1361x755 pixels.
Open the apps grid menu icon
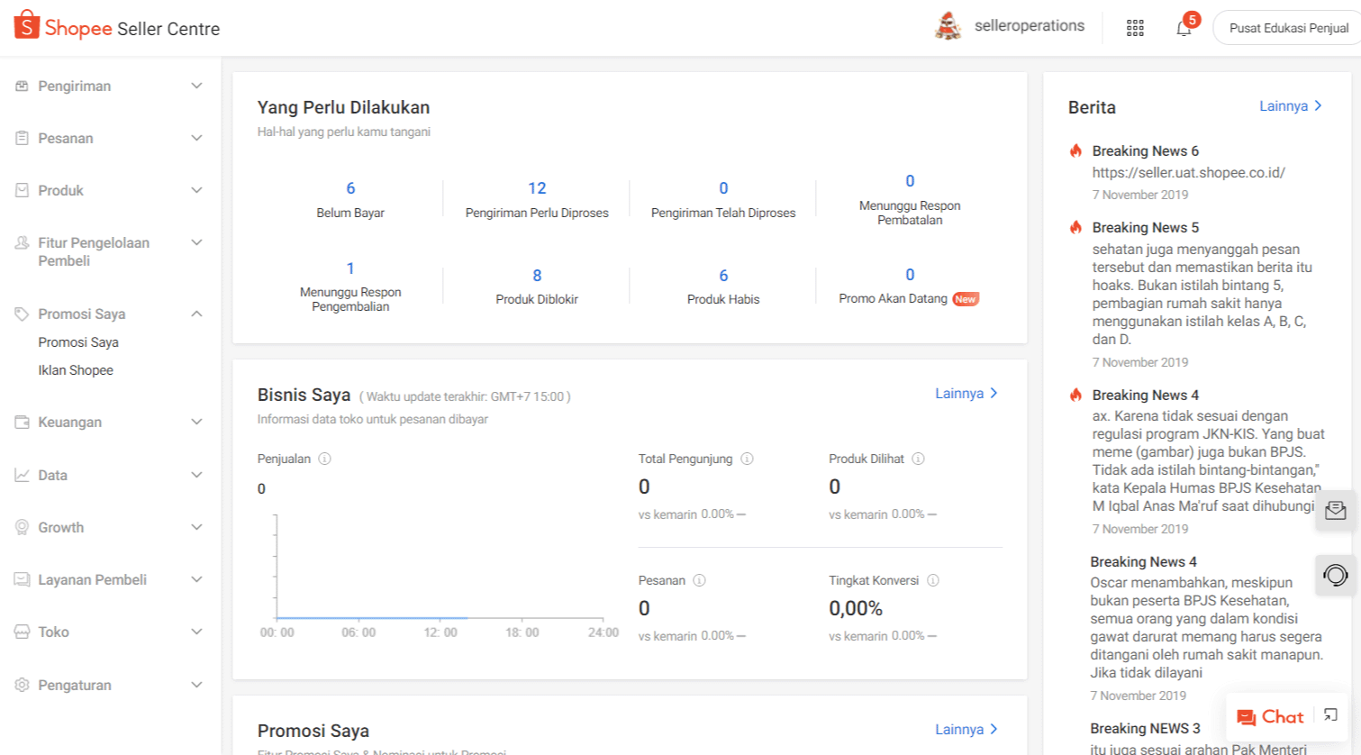tap(1135, 28)
